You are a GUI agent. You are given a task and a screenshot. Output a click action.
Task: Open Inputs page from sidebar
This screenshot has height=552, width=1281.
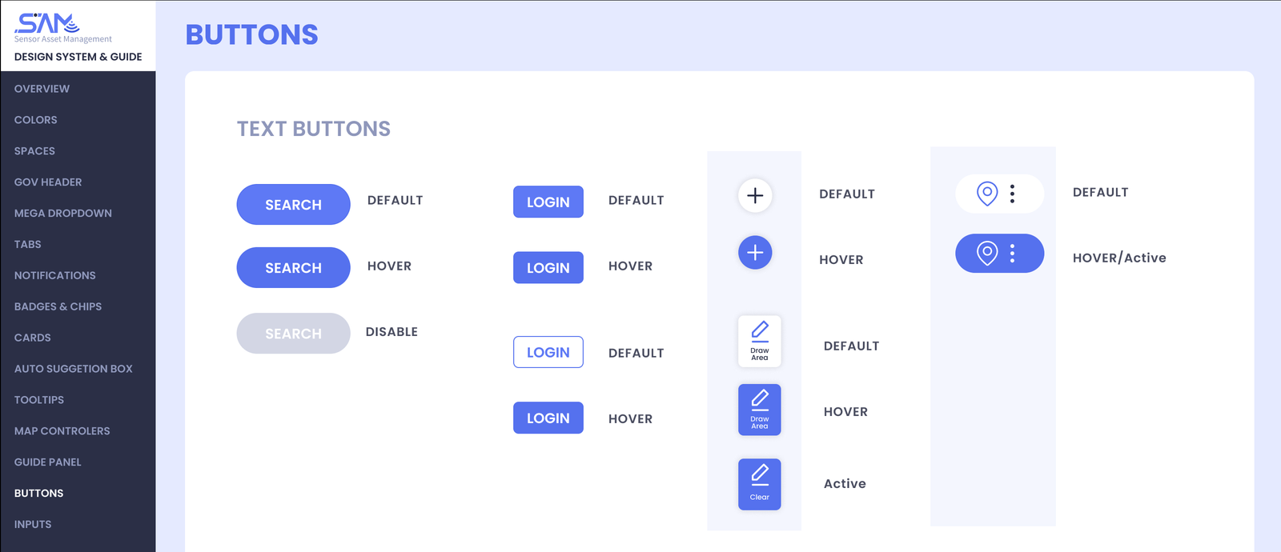tap(33, 524)
